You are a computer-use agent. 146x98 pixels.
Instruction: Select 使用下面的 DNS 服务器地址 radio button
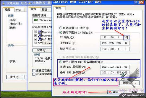pyautogui.click(x=61, y=62)
